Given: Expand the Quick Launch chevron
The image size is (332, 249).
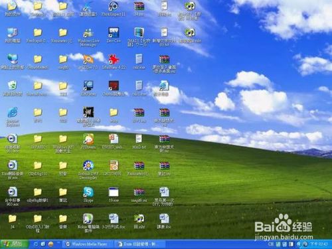Looking at the screenshot, I should (x=58, y=243).
